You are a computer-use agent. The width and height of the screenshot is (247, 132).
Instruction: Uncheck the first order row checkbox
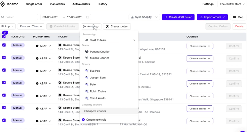point(4,45)
